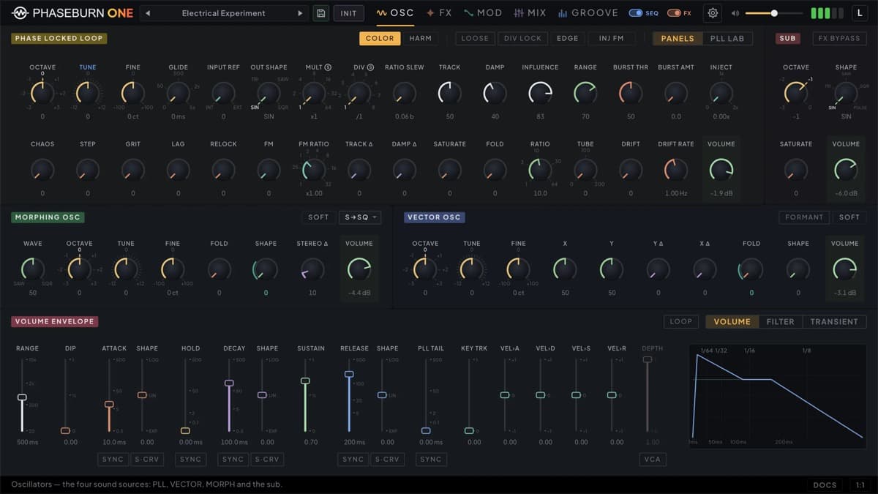Click the Phaseburn One logo
This screenshot has width=878, height=494.
71,13
